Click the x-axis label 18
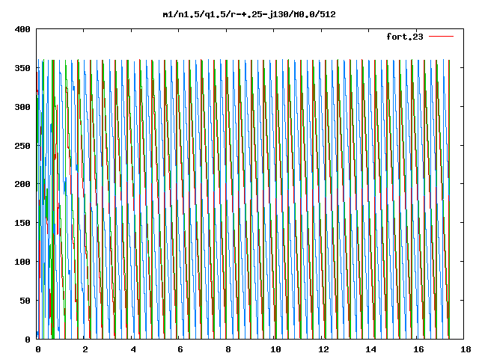Image resolution: width=479 pixels, height=359 pixels. click(466, 349)
